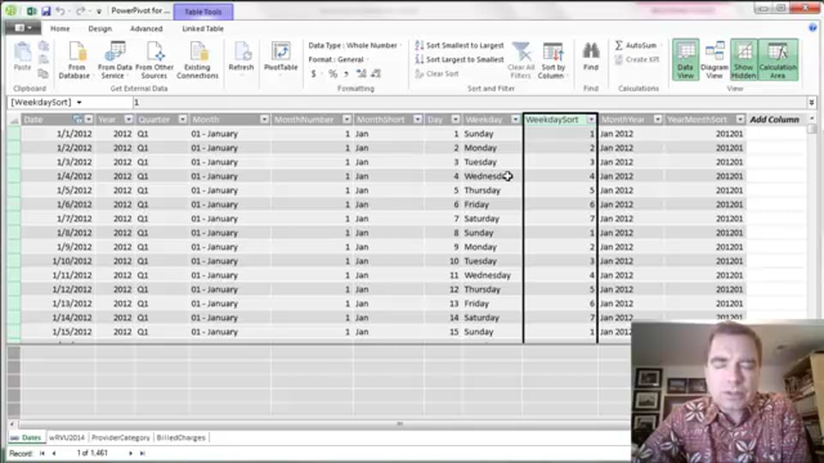824x463 pixels.
Task: Click the Paste icon in Clipboard group
Action: [22, 57]
